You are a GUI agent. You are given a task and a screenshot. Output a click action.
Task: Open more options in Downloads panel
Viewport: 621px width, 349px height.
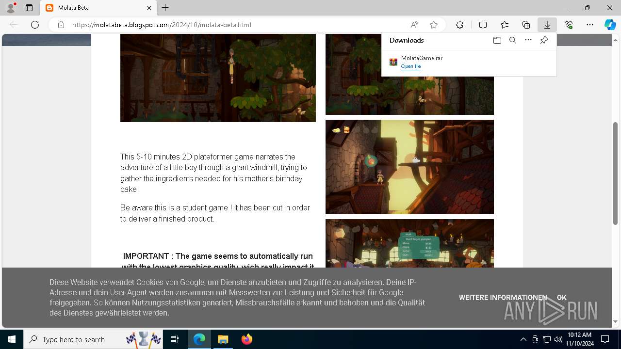528,40
